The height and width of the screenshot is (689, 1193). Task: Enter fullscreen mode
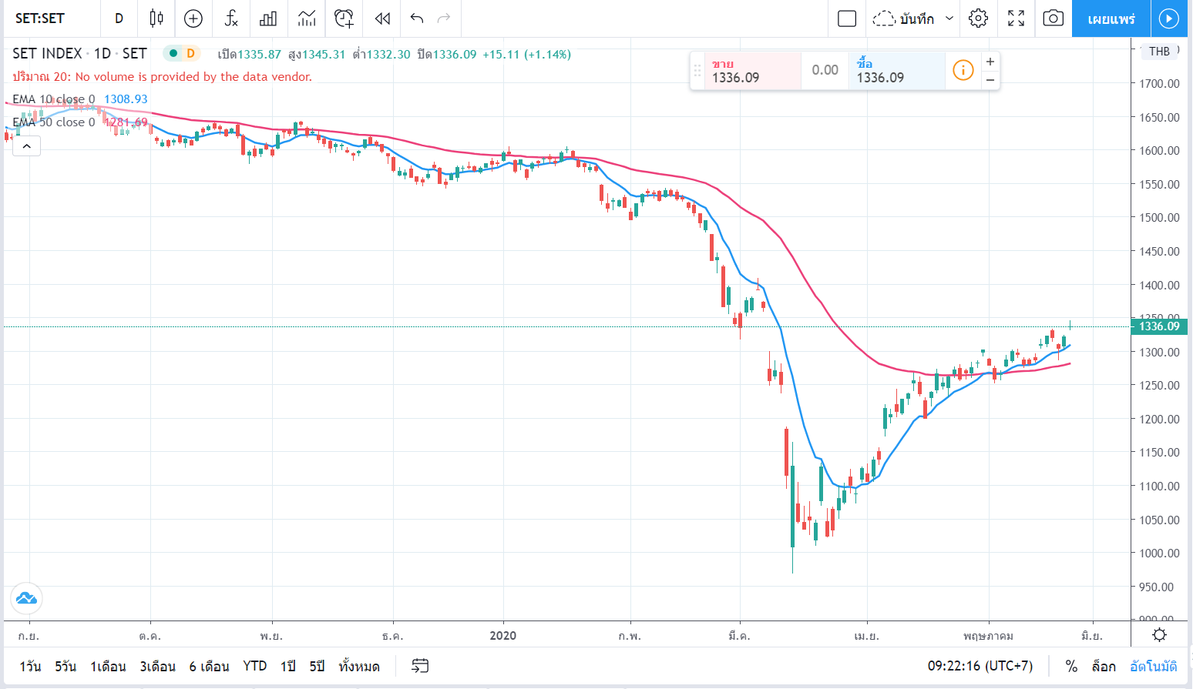(1017, 18)
